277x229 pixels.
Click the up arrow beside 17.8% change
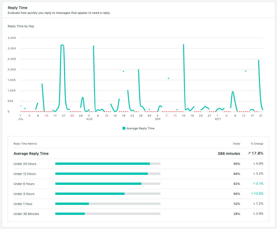pyautogui.click(x=249, y=154)
